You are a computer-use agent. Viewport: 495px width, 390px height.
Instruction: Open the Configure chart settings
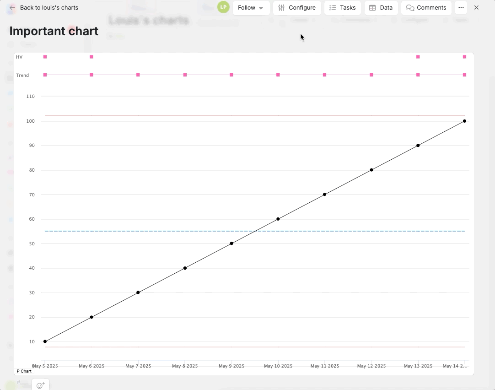296,8
